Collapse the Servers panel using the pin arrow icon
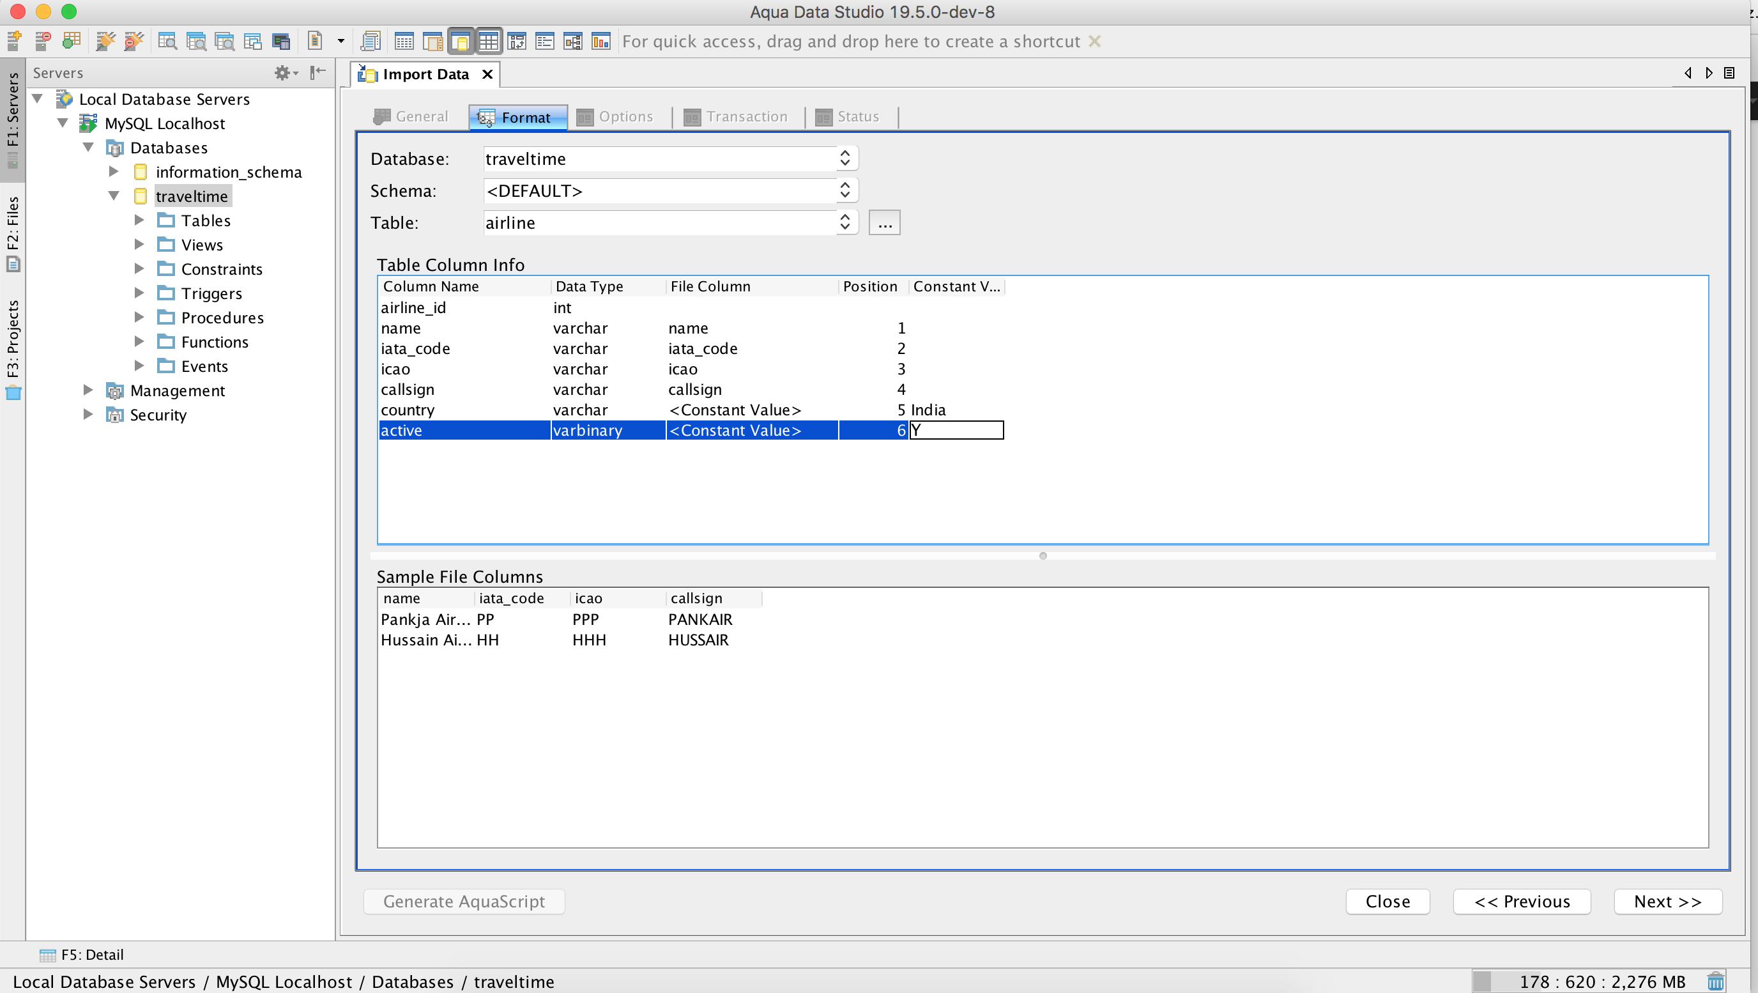Viewport: 1758px width, 993px height. click(318, 72)
